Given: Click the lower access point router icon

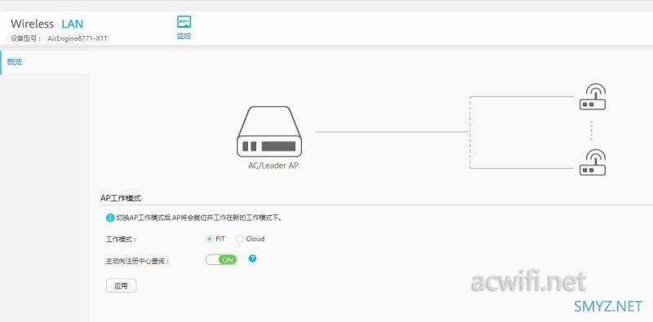Looking at the screenshot, I should pyautogui.click(x=593, y=162).
